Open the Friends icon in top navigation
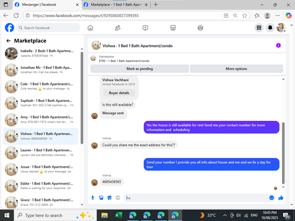This screenshot has height=221, width=295. [117, 28]
